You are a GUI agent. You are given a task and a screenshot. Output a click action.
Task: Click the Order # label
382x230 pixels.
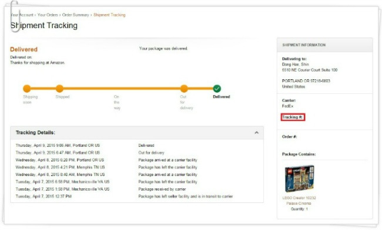pos(289,137)
